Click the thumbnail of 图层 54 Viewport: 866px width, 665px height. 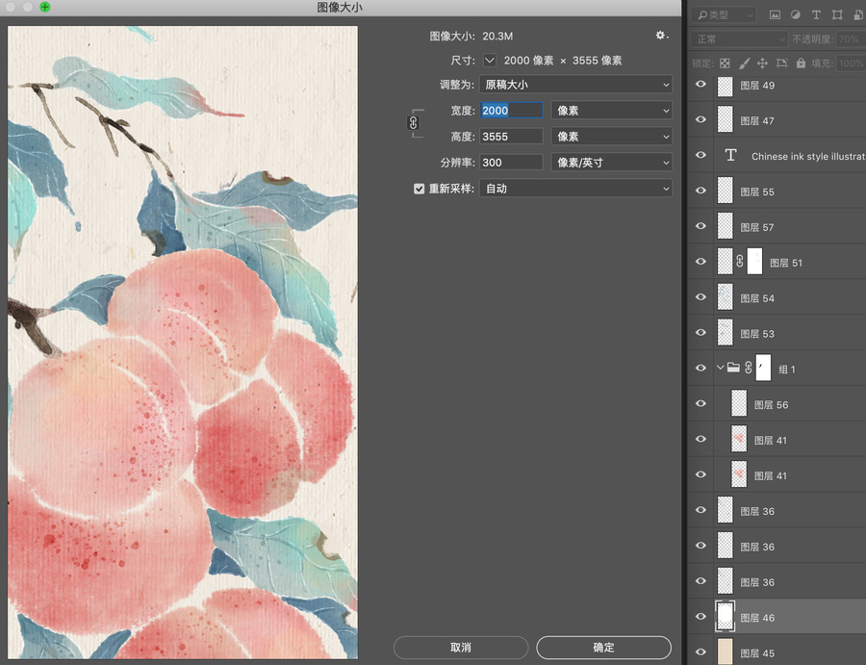725,297
